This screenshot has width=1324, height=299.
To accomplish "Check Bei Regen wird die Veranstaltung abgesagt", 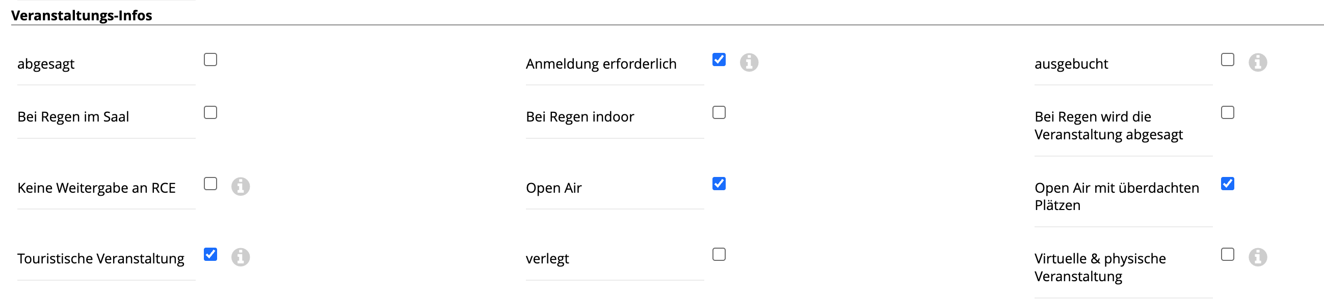I will [x=1227, y=113].
